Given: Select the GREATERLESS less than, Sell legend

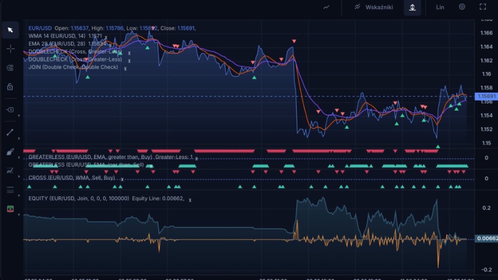Looking at the screenshot, I should [x=86, y=165].
